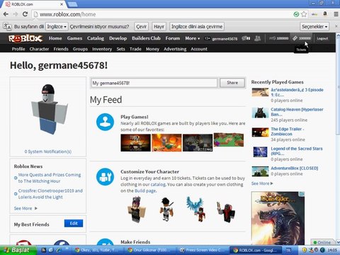Close the translation bar
Viewport: 340px width, 255px height.
pos(336,26)
